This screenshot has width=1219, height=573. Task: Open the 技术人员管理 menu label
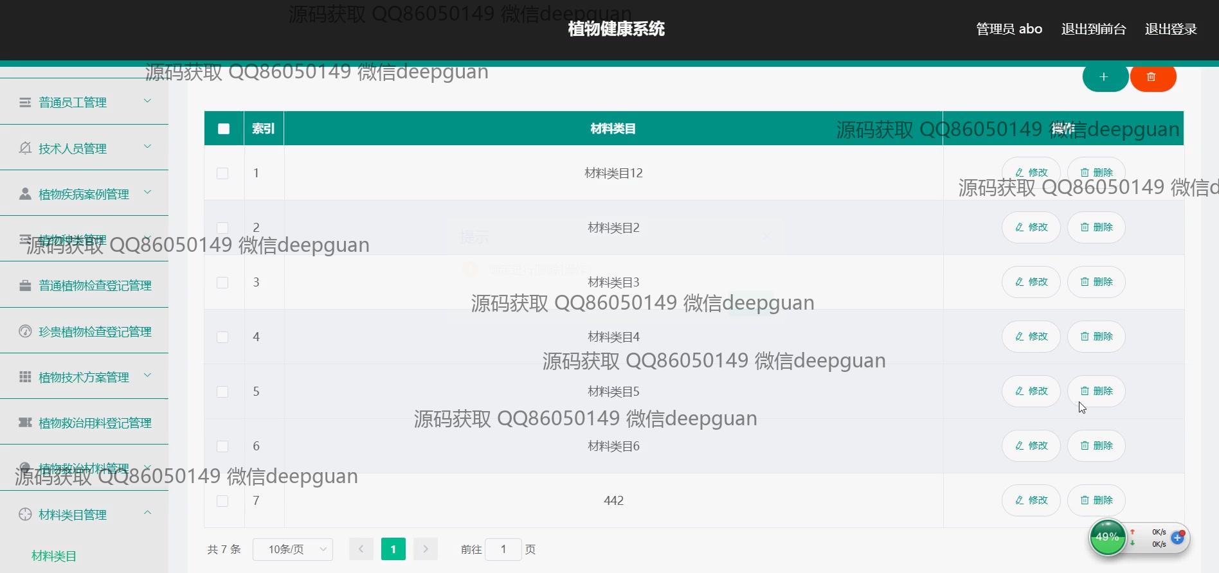point(73,148)
